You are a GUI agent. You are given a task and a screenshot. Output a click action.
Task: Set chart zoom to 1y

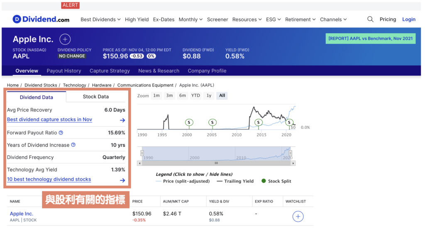point(209,96)
